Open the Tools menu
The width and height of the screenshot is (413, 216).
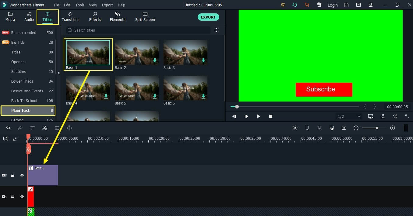(x=80, y=5)
